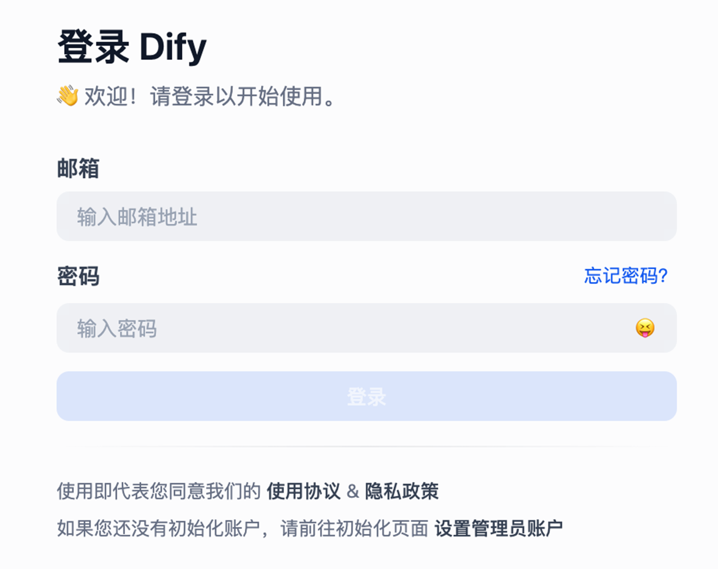Open the 隐私政策 privacy policy link
Viewport: 718px width, 569px height.
tap(402, 491)
